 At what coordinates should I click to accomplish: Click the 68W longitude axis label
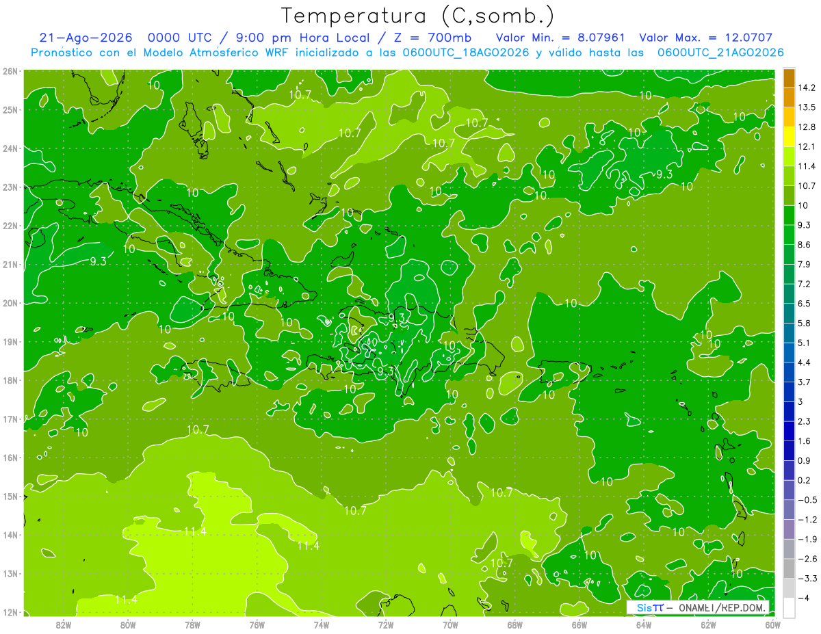[515, 624]
